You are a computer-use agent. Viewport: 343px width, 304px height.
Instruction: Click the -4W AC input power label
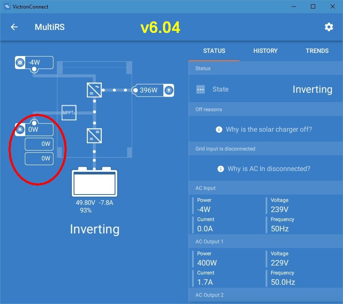point(34,62)
